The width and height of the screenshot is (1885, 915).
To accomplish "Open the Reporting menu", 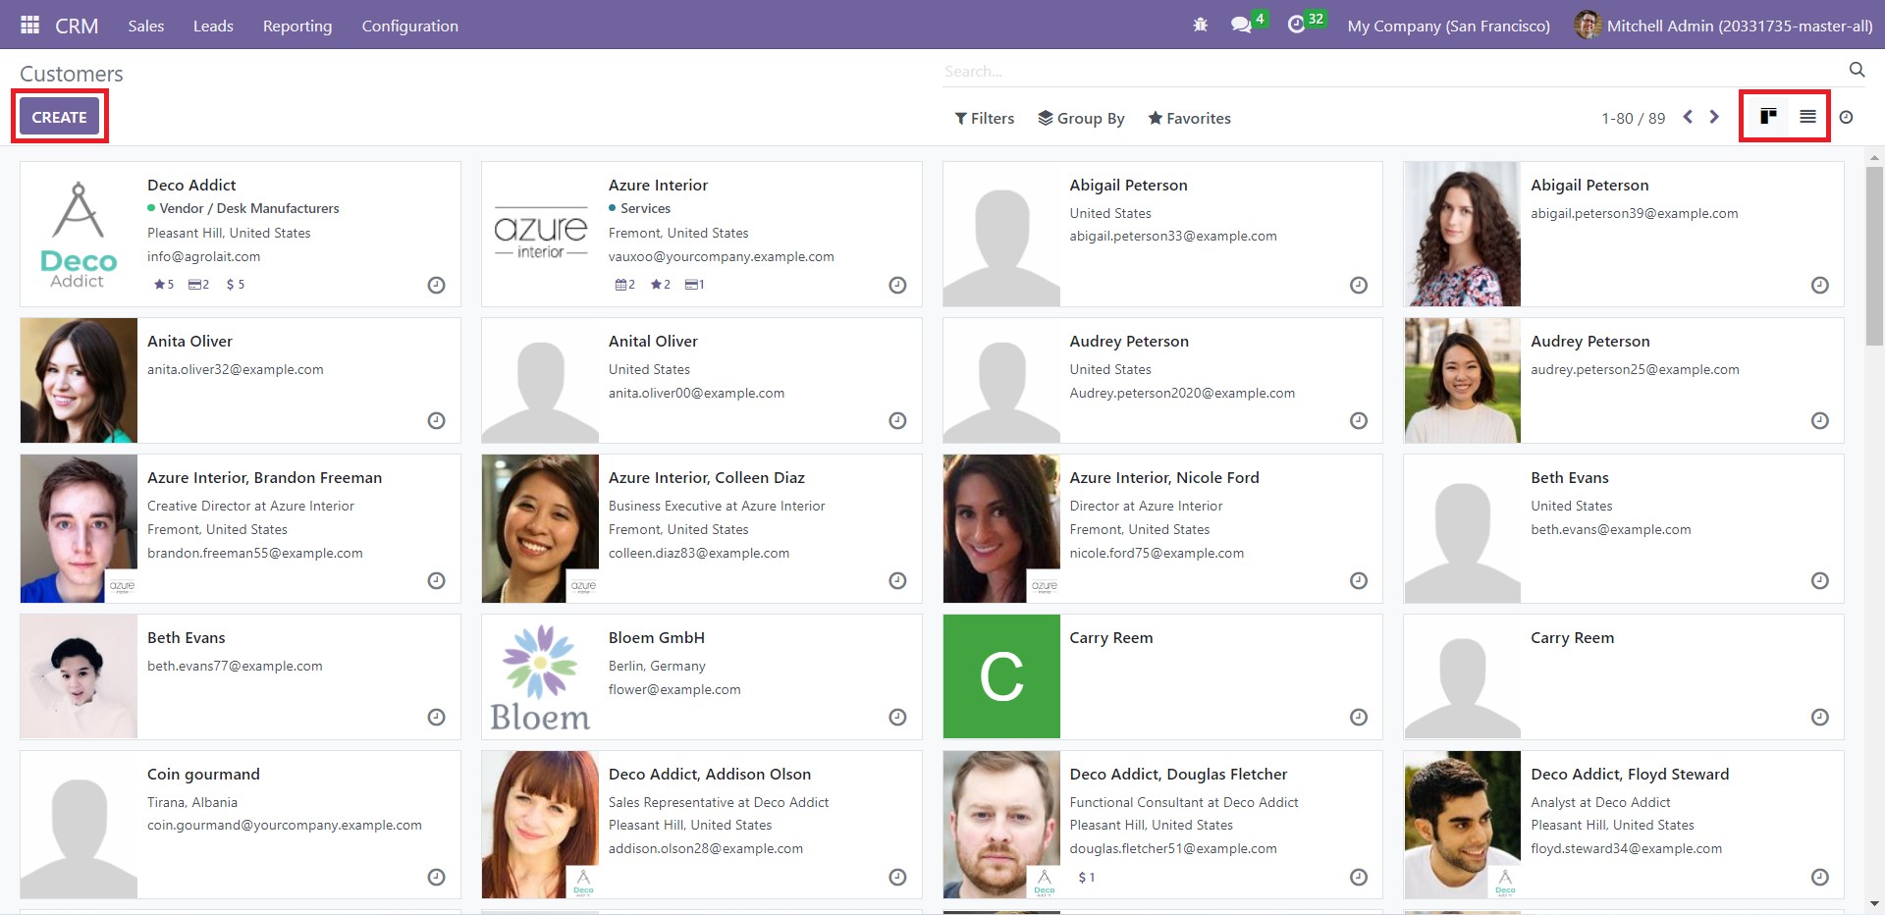I will (x=297, y=26).
